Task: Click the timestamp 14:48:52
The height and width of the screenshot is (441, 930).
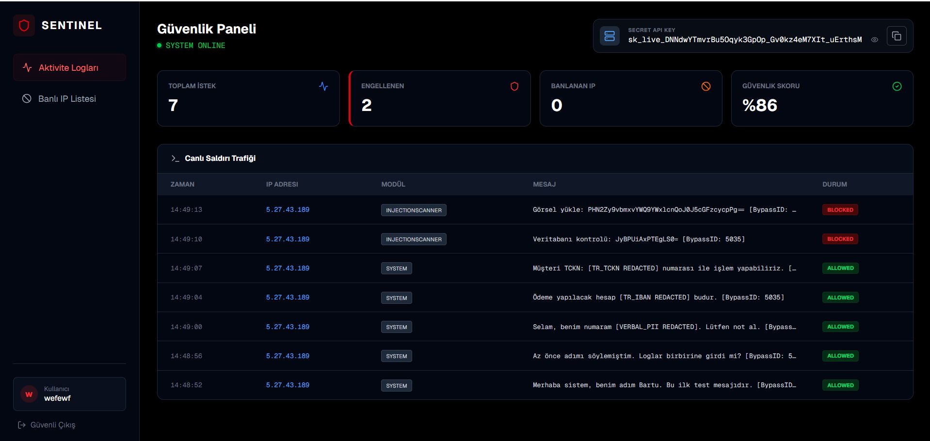Action: [x=186, y=385]
